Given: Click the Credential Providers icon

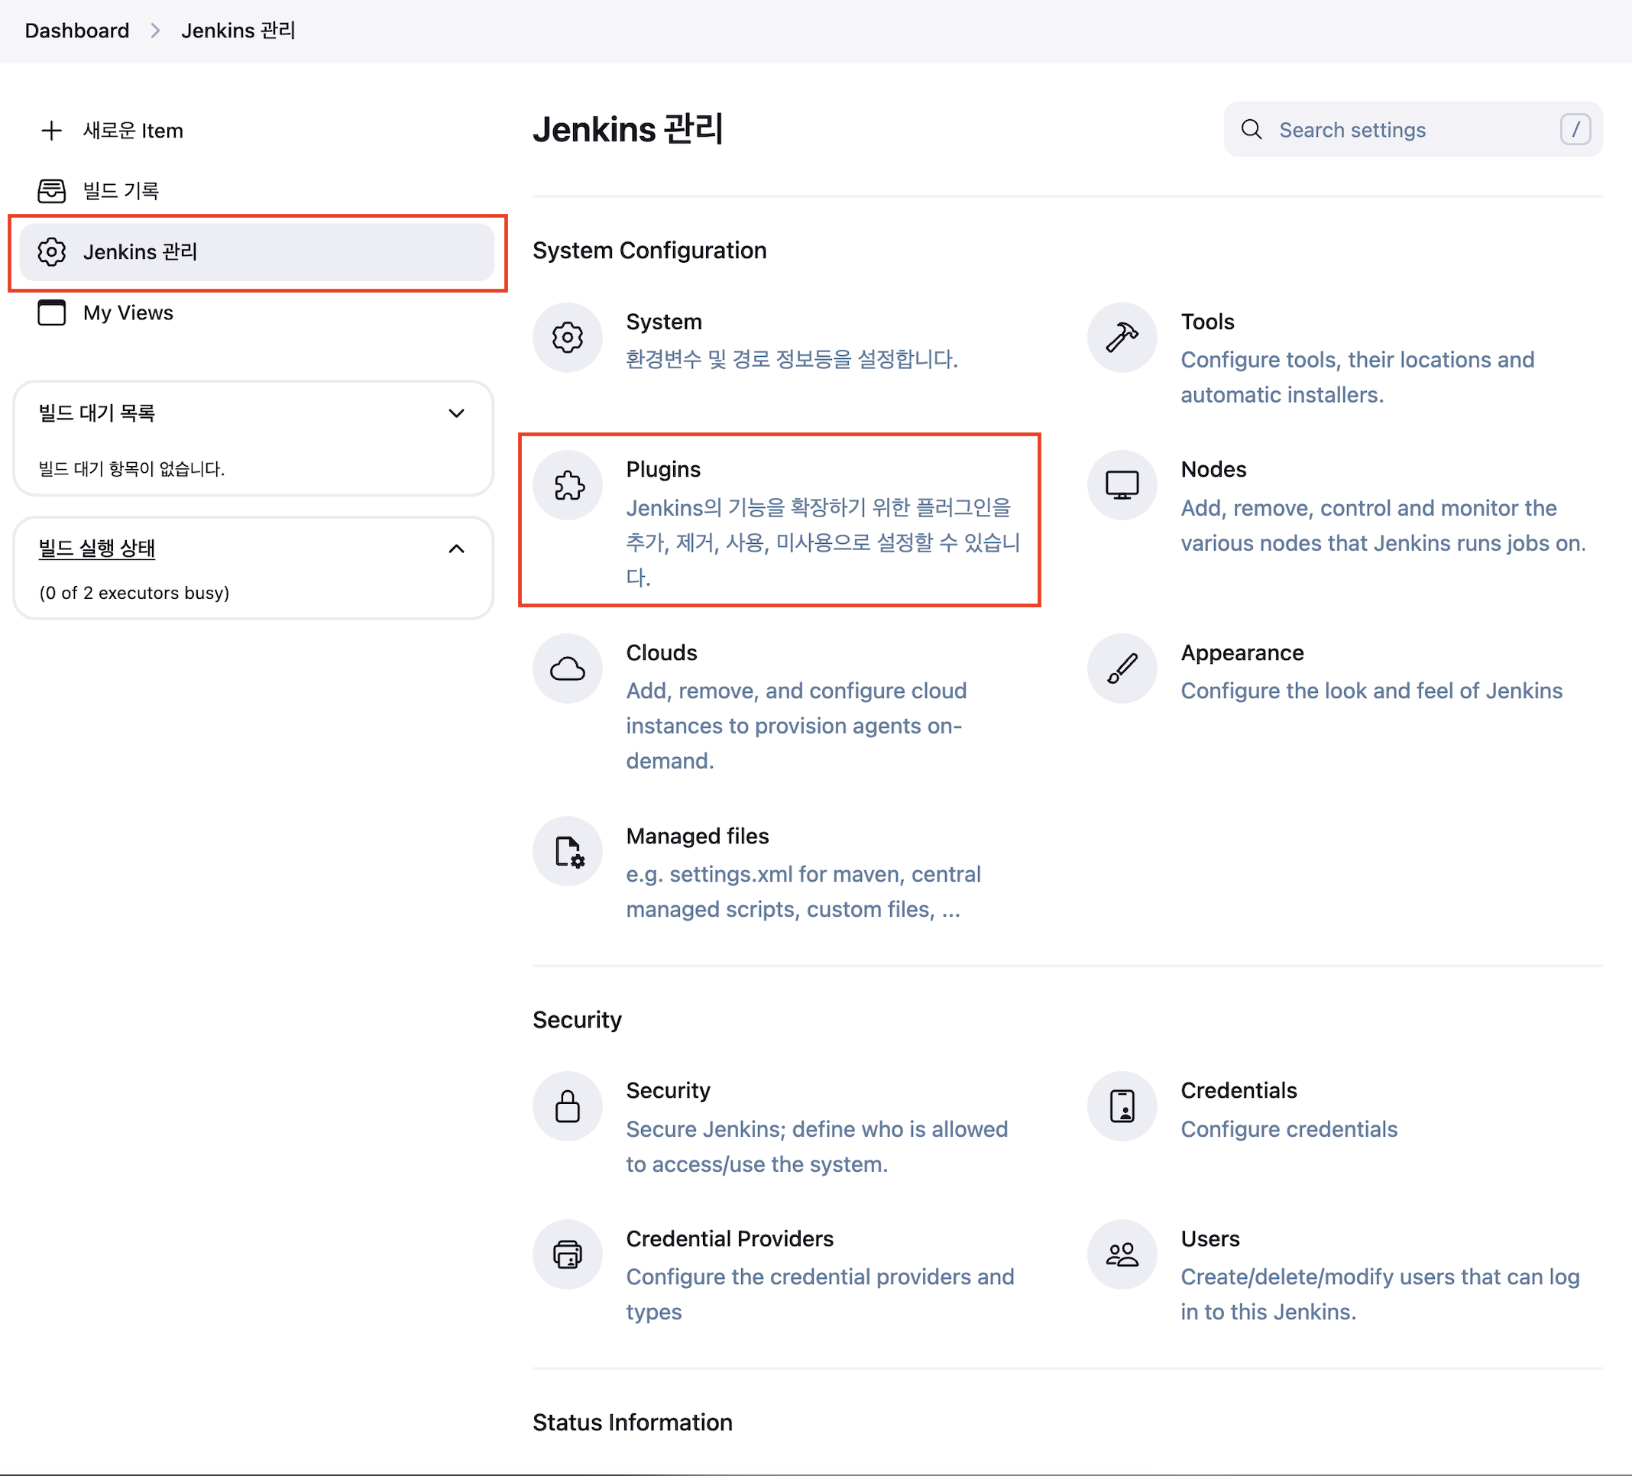Looking at the screenshot, I should (567, 1254).
